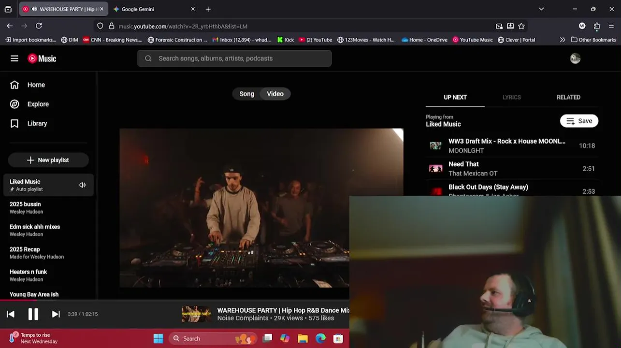Open the Noise Complaints artist link

point(243,318)
